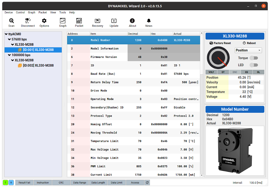Viewport: 270px width, 188px height.
Task: Click the Factory Reset button
Action: [x=220, y=43]
